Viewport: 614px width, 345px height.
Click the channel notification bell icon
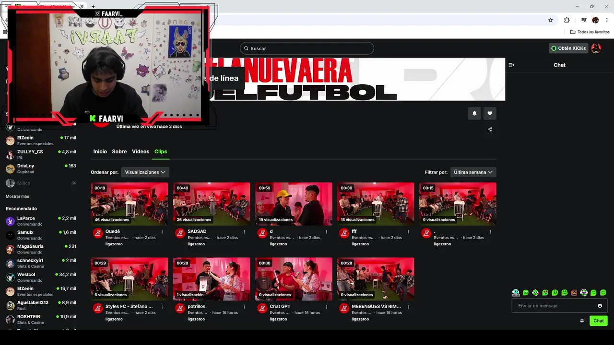(474, 114)
